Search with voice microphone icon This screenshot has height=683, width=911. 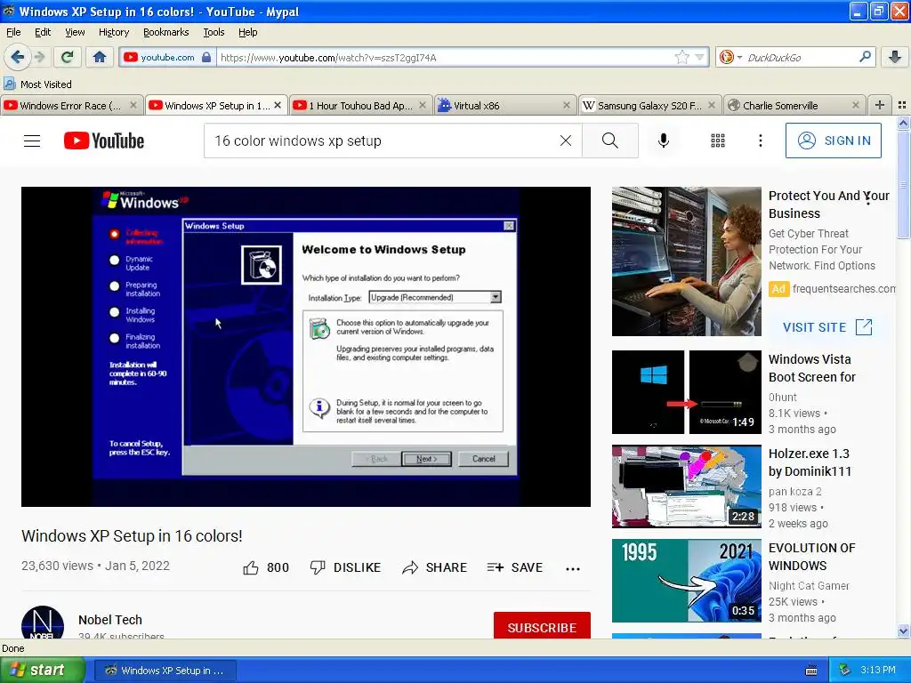pos(664,141)
